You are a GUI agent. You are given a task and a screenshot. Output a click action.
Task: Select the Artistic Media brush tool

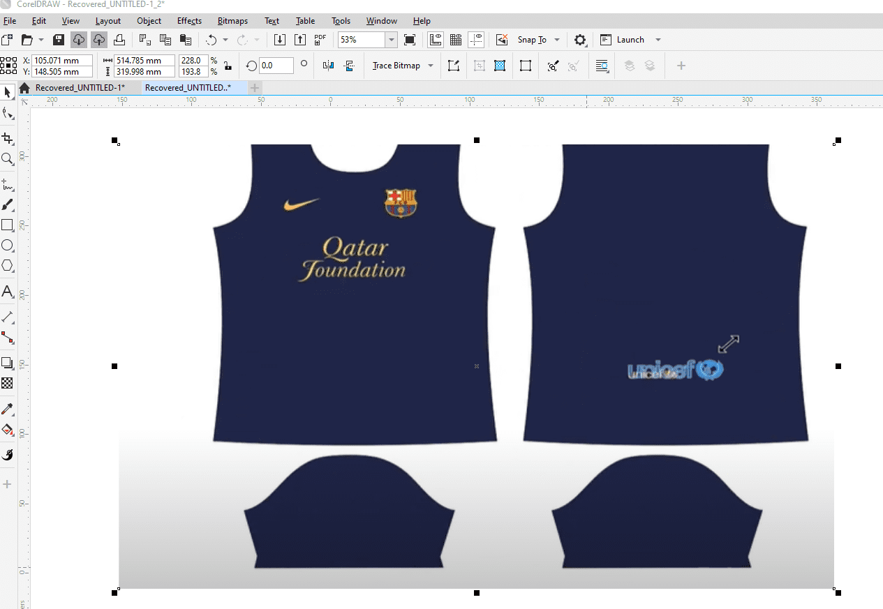click(8, 204)
